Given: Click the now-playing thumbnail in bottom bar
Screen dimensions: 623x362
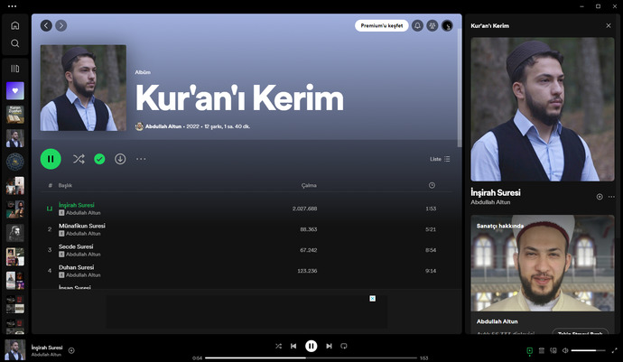Looking at the screenshot, I should (15, 349).
